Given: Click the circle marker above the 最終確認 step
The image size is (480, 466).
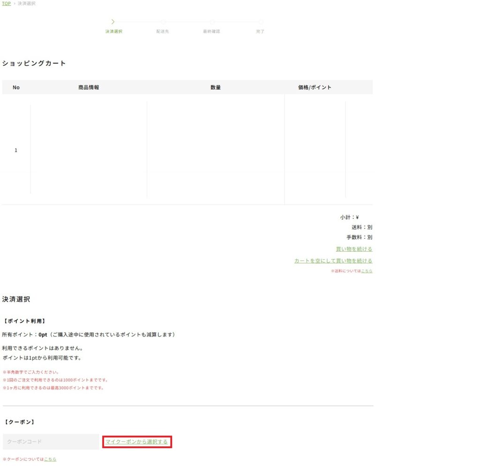Looking at the screenshot, I should coord(212,22).
